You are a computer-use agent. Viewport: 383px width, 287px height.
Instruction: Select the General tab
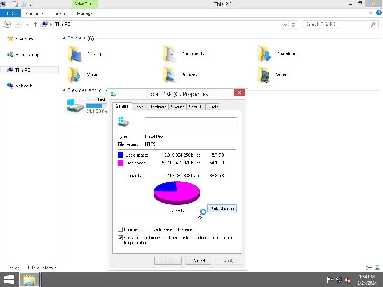click(122, 106)
